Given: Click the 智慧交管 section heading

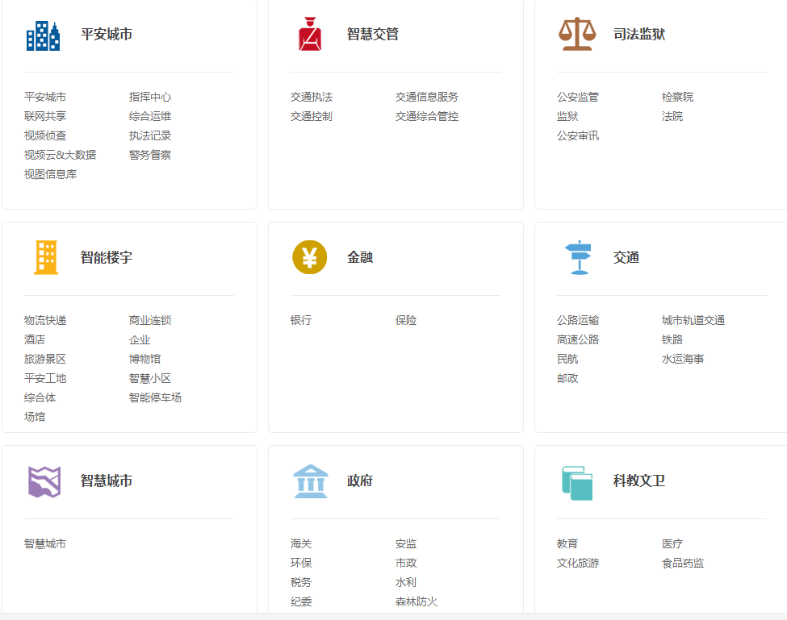Looking at the screenshot, I should (x=373, y=35).
